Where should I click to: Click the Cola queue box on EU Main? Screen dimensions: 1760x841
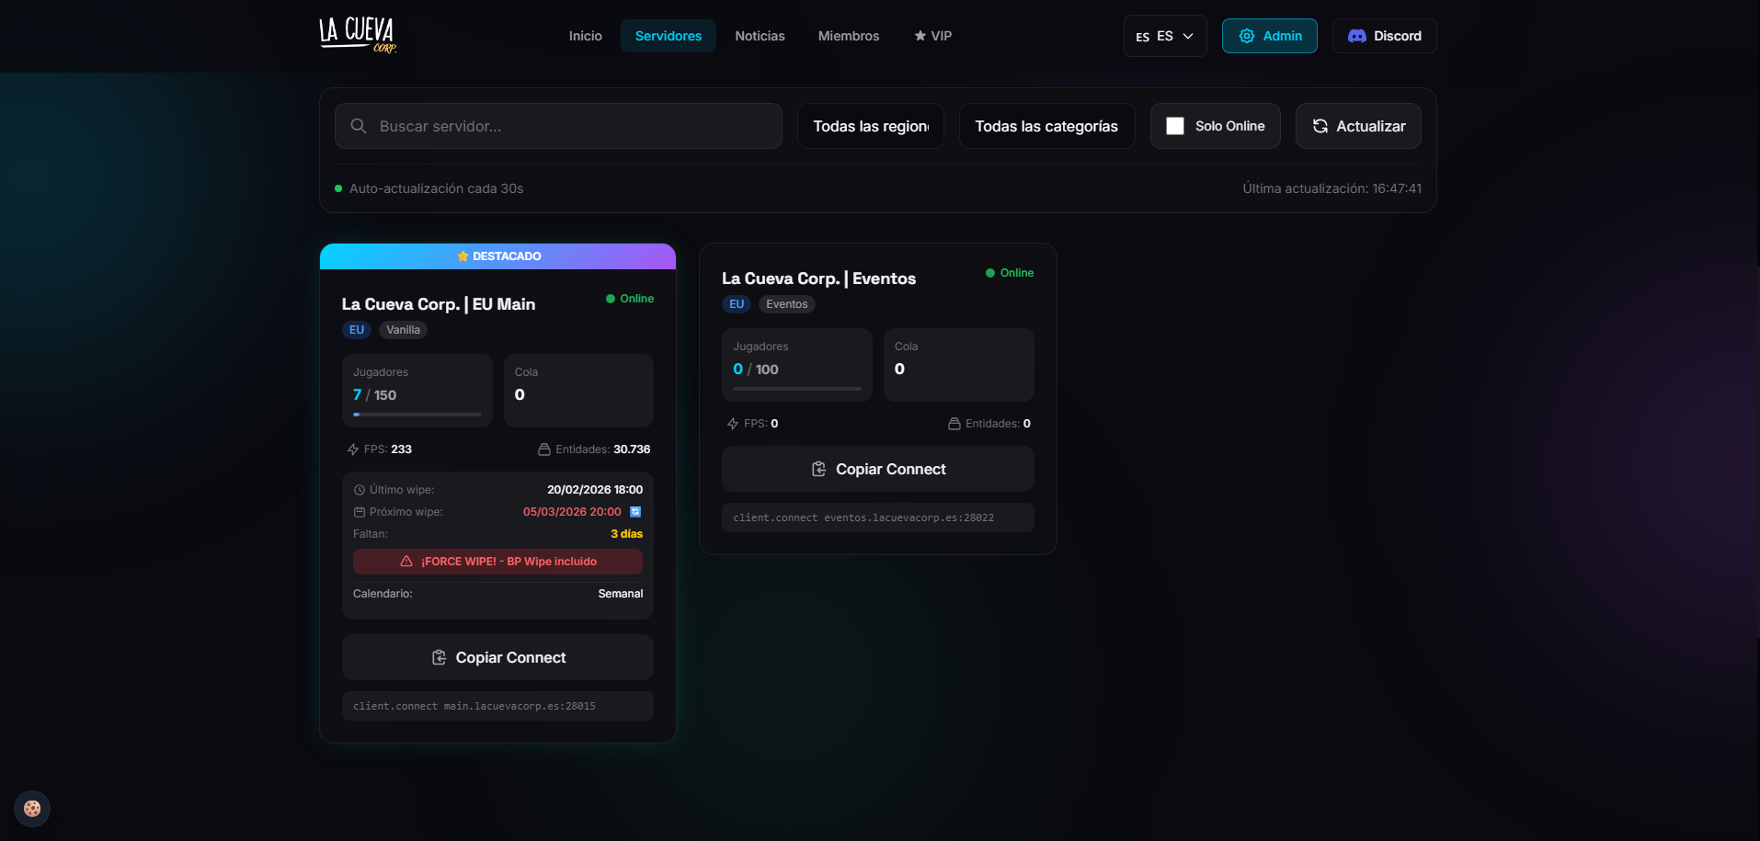click(x=578, y=391)
